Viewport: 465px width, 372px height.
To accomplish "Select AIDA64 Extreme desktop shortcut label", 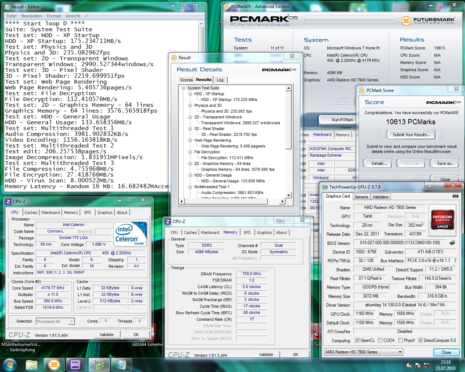I will 147,344.
